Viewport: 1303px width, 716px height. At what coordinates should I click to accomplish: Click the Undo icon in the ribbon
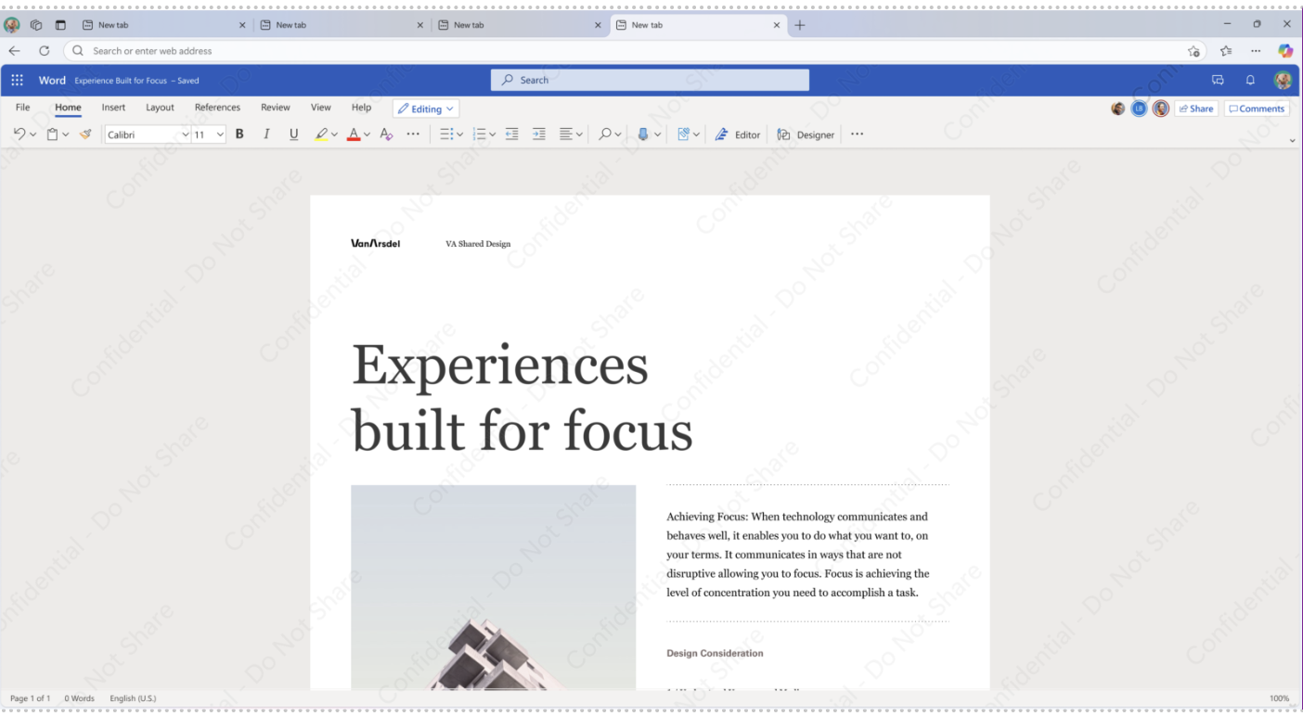(19, 134)
